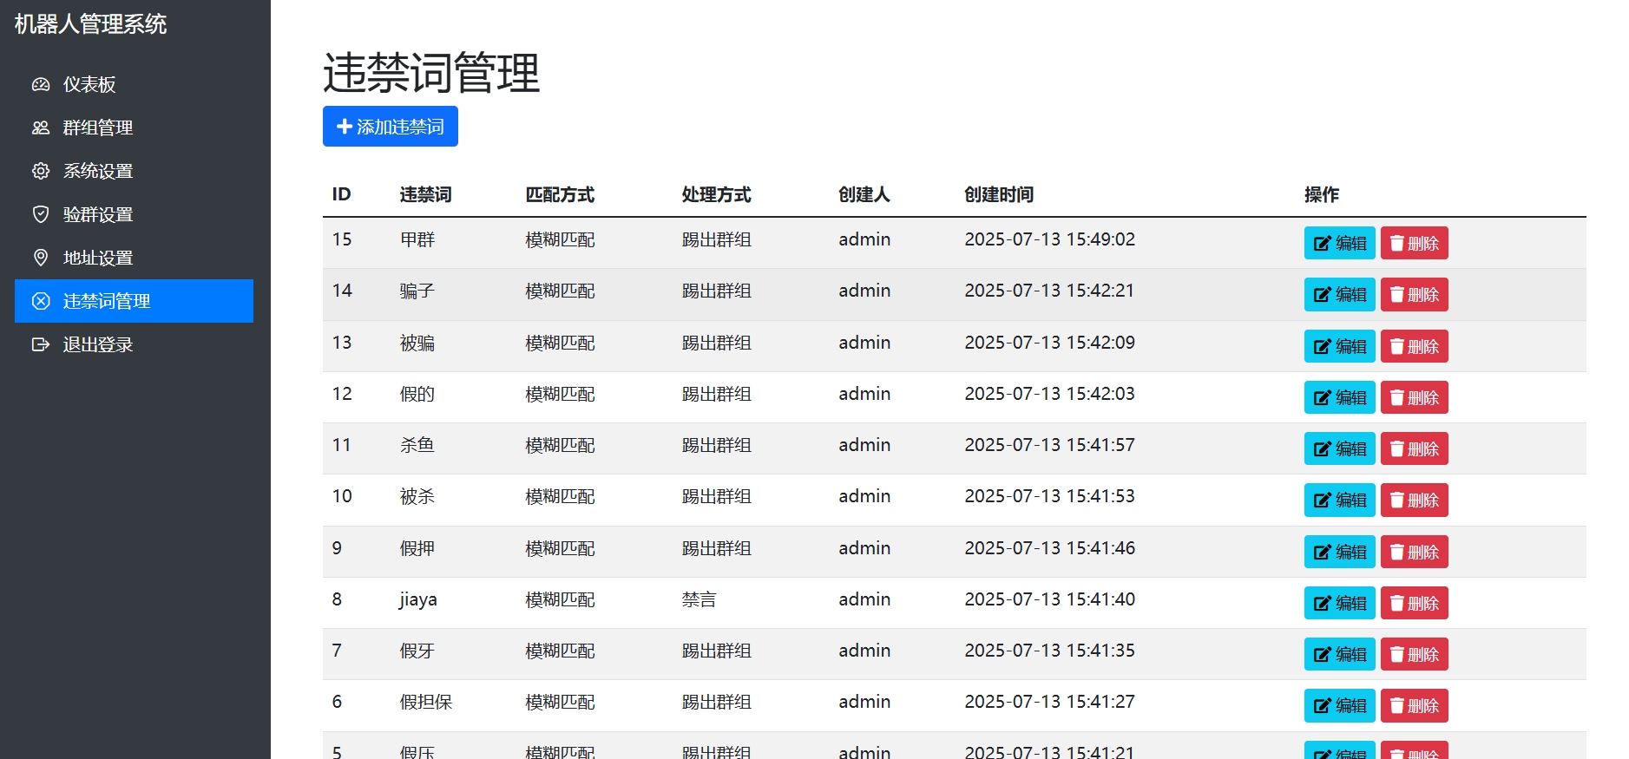The width and height of the screenshot is (1629, 759).
Task: Select 退出登录 to log out
Action: [98, 344]
